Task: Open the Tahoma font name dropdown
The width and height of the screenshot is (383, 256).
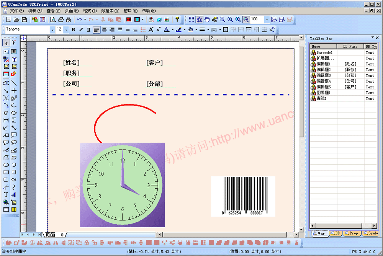Action: tap(52, 29)
